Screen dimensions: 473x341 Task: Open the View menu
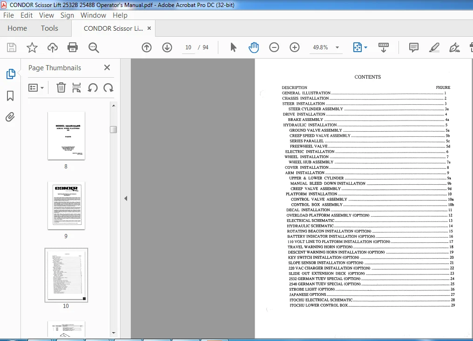coord(47,15)
